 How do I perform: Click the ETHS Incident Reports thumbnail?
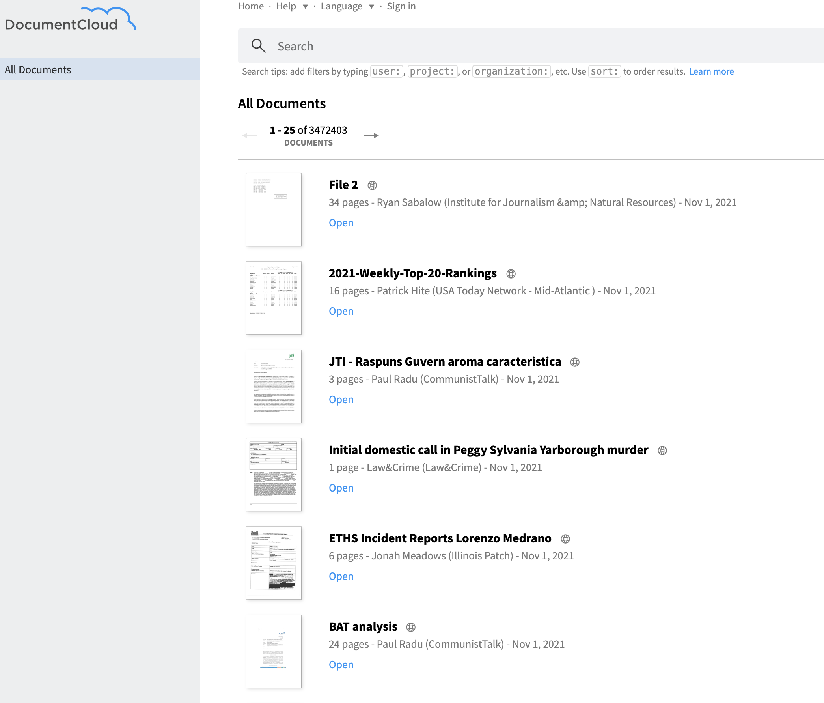tap(274, 563)
